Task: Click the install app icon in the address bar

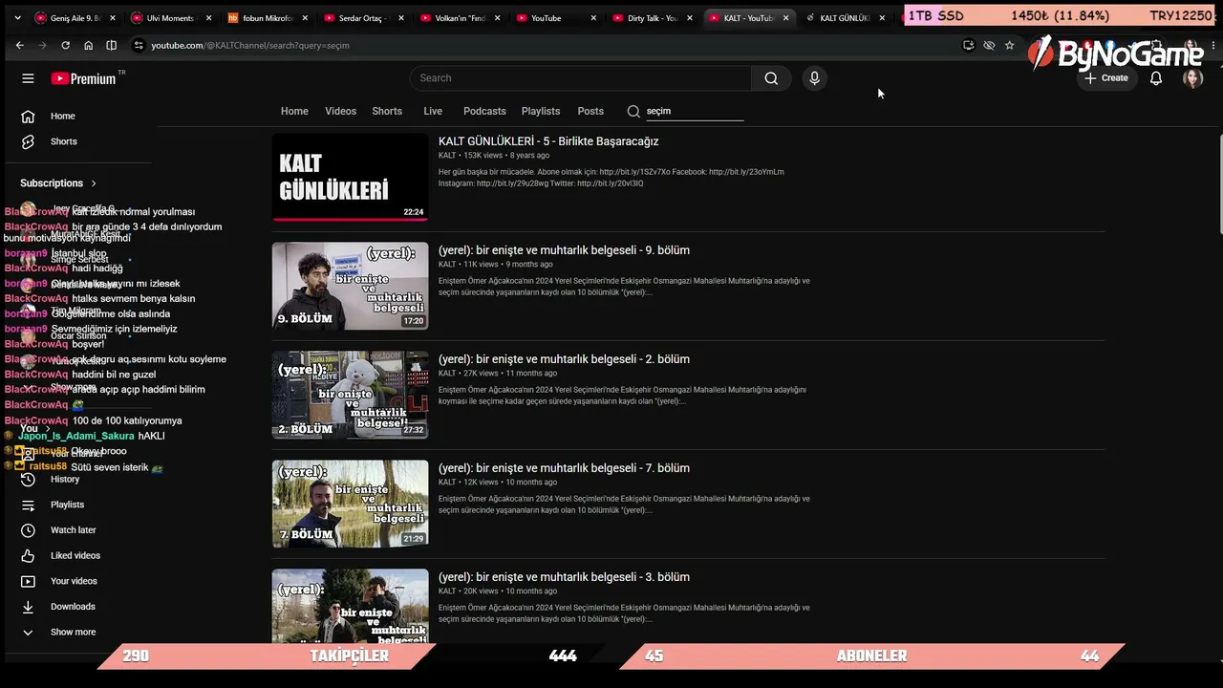Action: click(x=969, y=45)
